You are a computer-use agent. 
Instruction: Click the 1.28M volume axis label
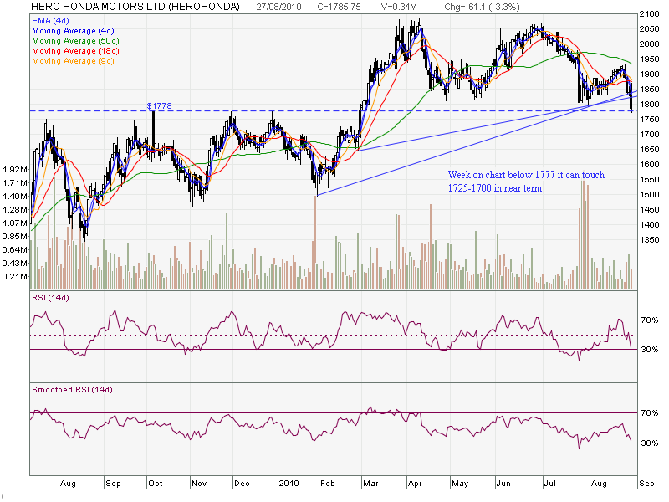coord(14,210)
